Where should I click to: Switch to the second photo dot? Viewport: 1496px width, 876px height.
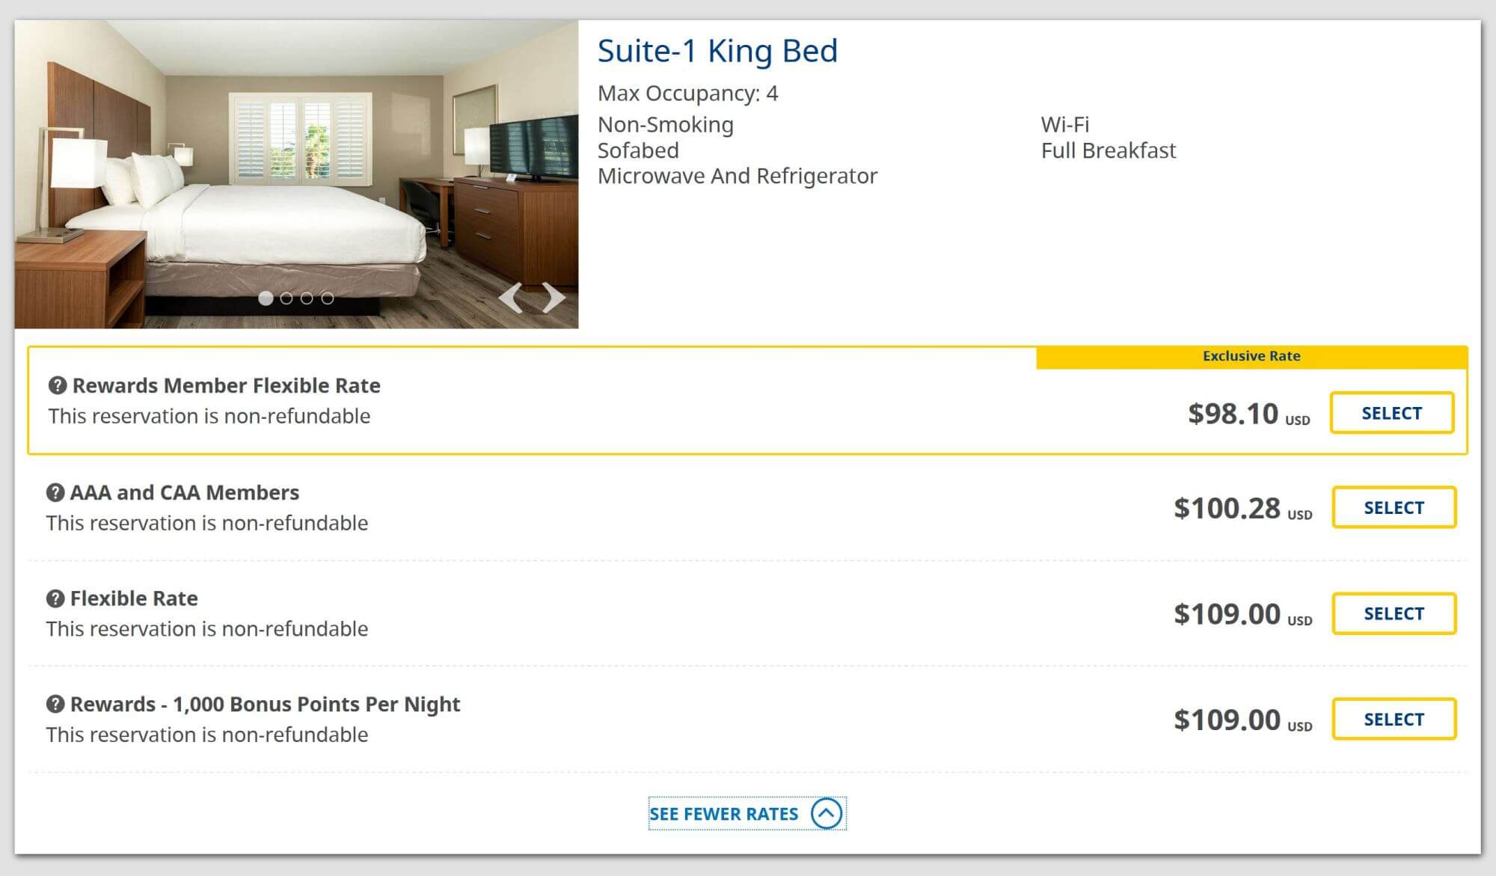pyautogui.click(x=286, y=298)
